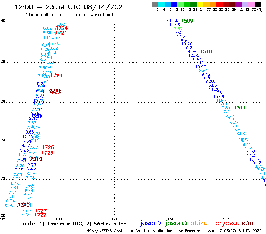Click the green time label '1509'

click(187, 21)
